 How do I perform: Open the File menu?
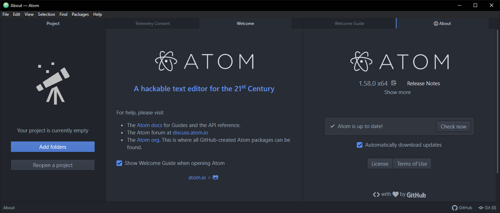pos(6,14)
